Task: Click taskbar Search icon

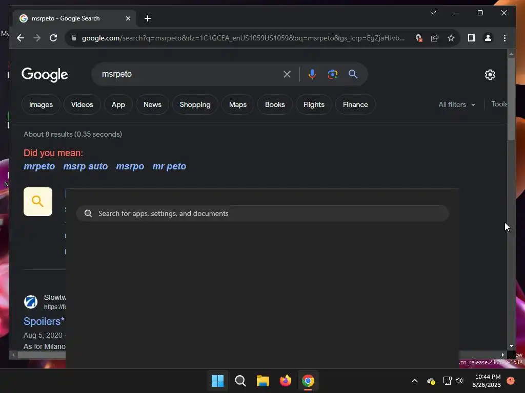Action: pos(240,381)
